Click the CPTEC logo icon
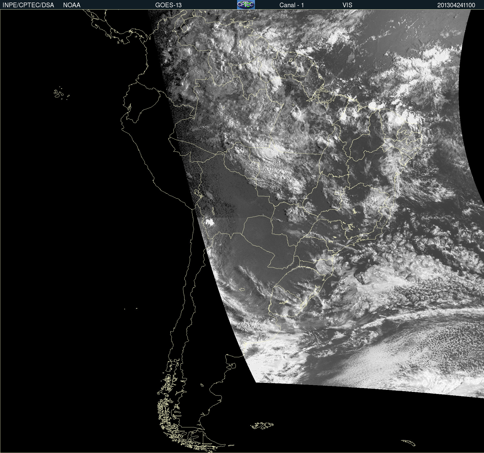The height and width of the screenshot is (453, 484). (246, 5)
